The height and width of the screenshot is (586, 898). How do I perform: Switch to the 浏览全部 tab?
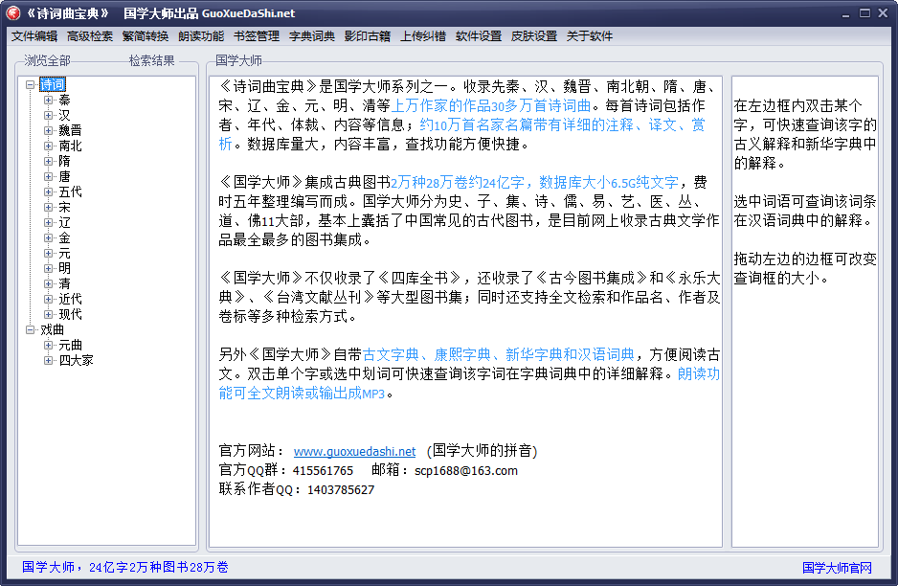click(47, 60)
